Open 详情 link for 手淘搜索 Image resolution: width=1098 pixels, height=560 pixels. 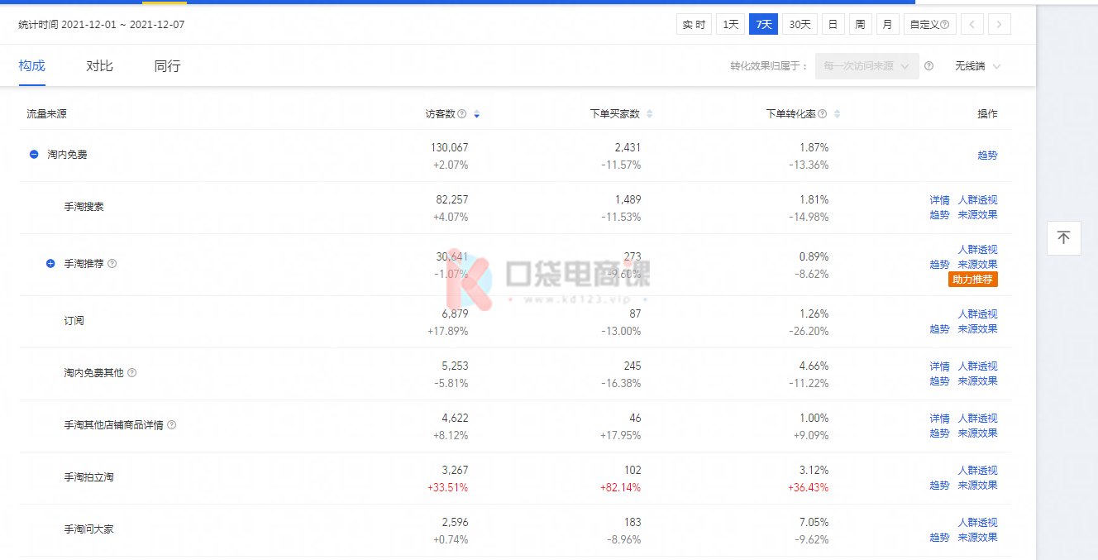pos(939,200)
